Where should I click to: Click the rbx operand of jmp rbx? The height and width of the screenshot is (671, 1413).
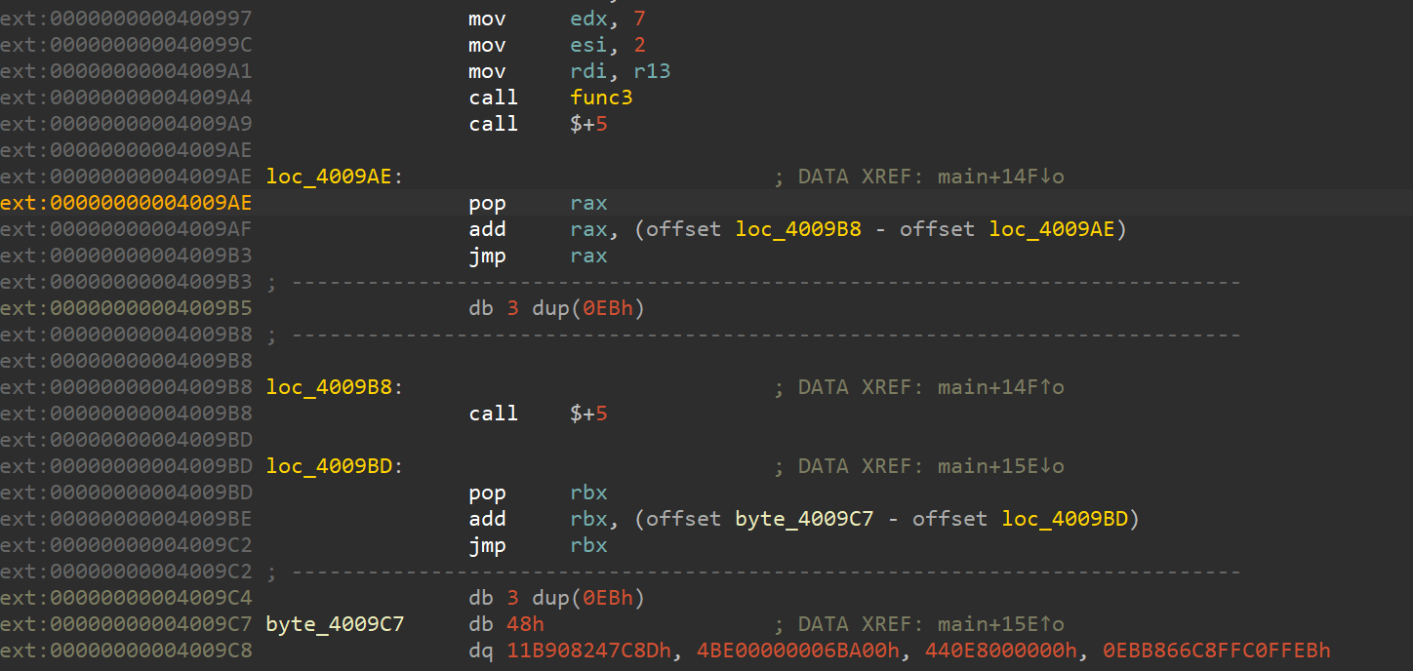click(x=588, y=545)
